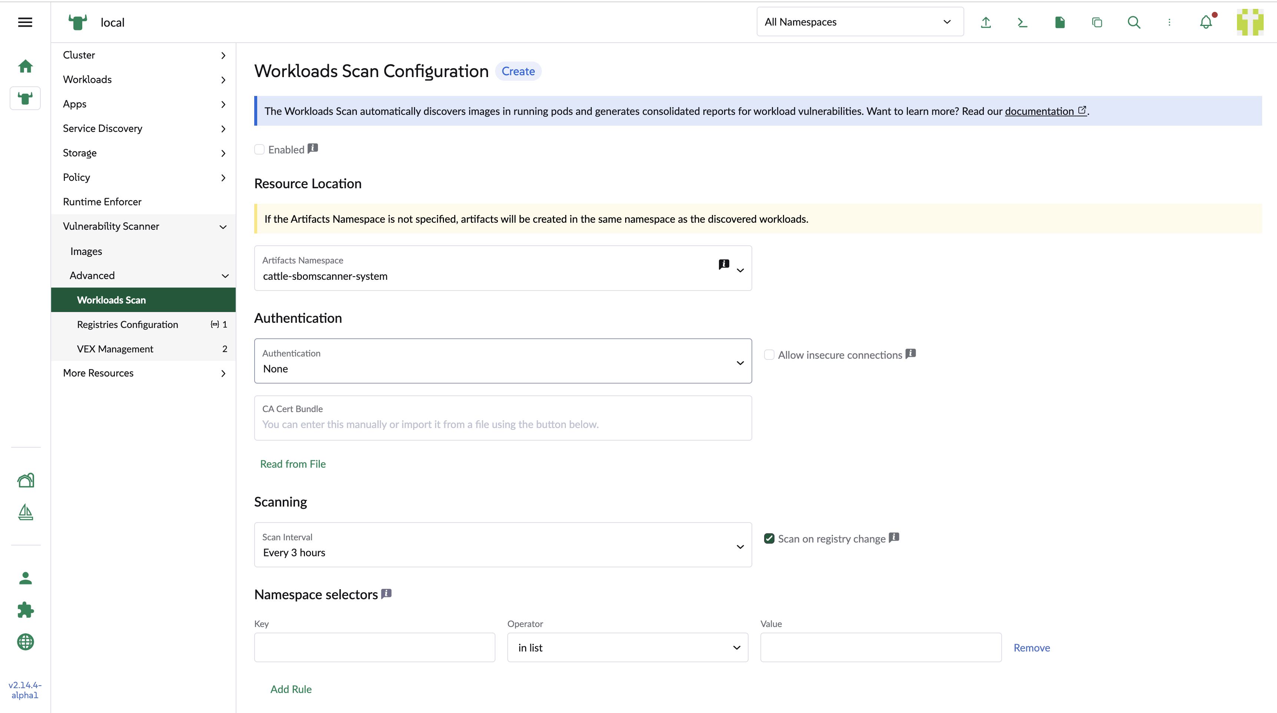Click the Namespace selectors info icon
This screenshot has height=713, width=1277.
386,594
